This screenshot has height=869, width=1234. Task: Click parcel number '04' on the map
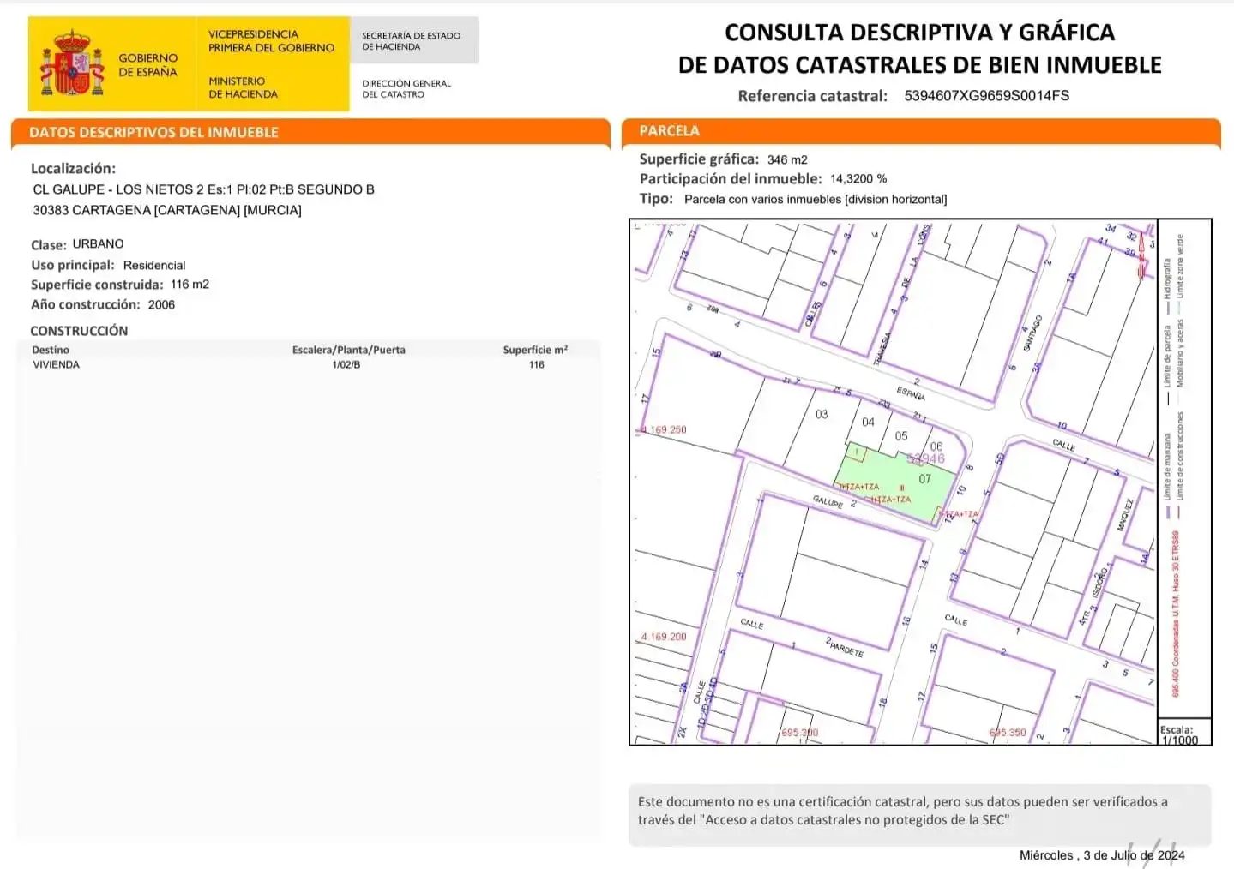(x=868, y=422)
